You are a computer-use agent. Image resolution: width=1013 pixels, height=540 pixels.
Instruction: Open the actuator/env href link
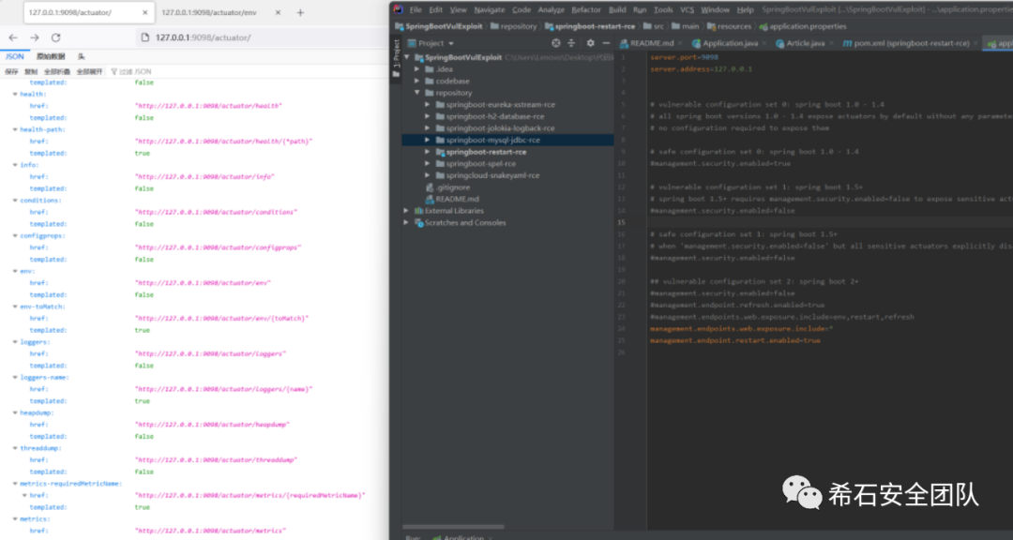click(x=203, y=283)
